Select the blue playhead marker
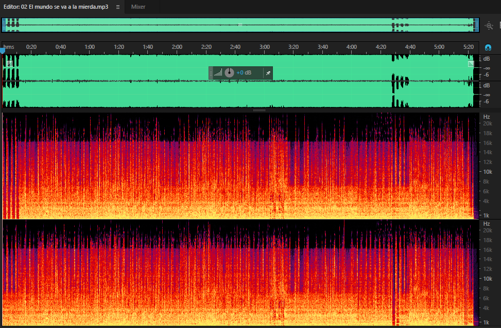The height and width of the screenshot is (328, 501). click(3, 51)
